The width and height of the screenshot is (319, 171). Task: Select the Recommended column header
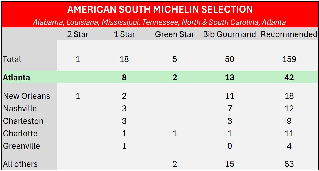pos(289,34)
